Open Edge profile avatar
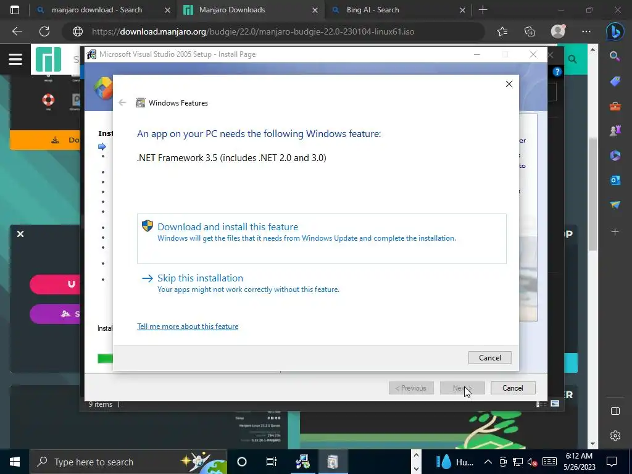This screenshot has width=632, height=474. click(558, 31)
